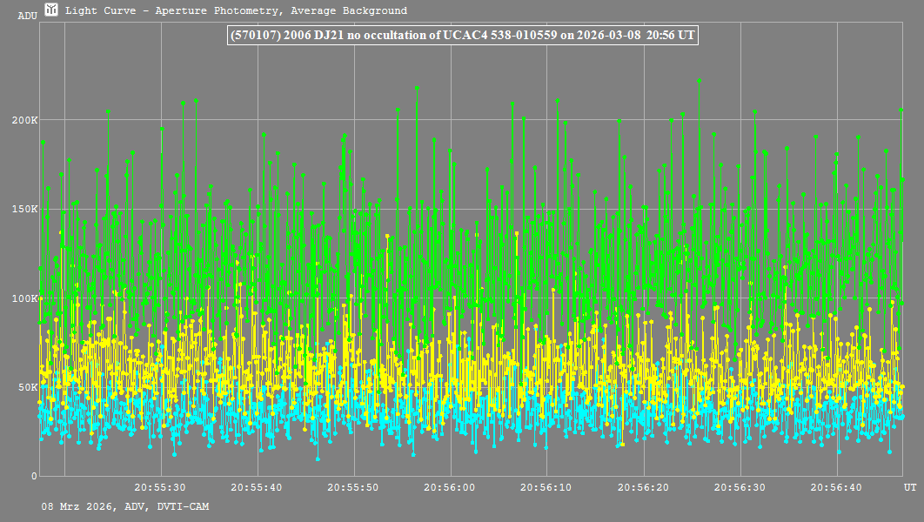The image size is (924, 522).
Task: Select the occultation title box for 2006 DJ21
Action: (461, 35)
